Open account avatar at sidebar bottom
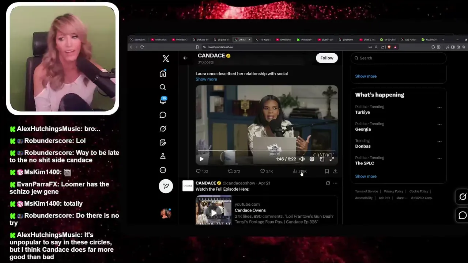Image resolution: width=468 pixels, height=263 pixels. (x=166, y=213)
